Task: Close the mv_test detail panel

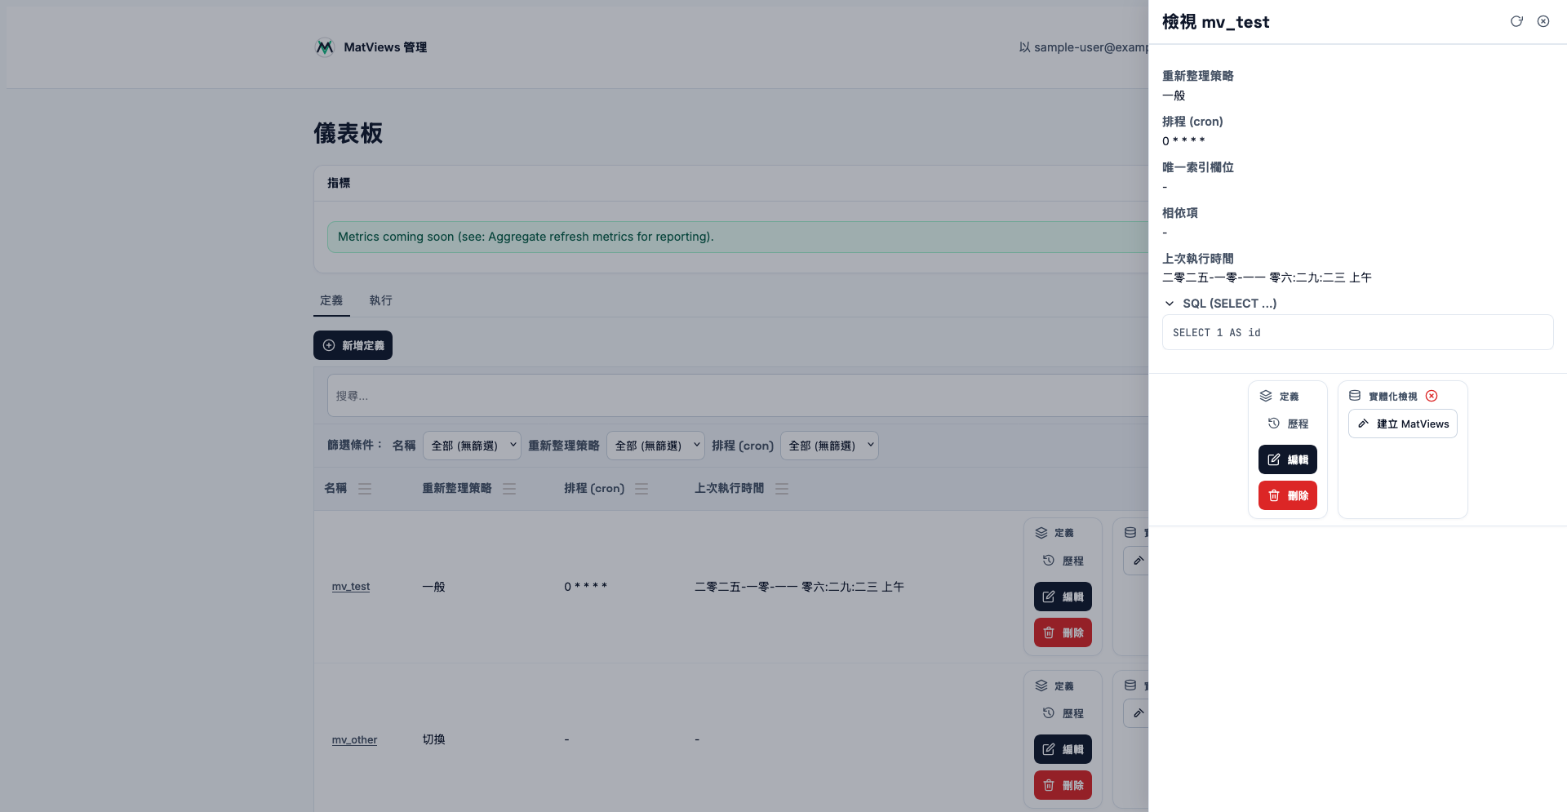Action: [1543, 21]
